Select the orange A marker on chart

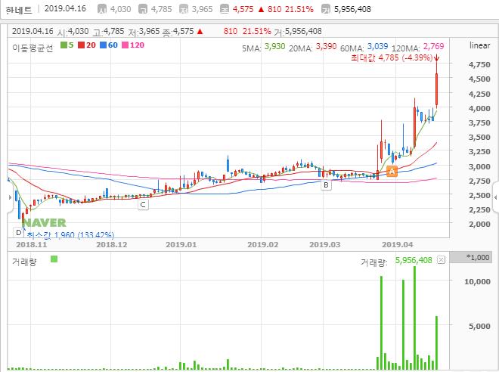click(x=392, y=171)
